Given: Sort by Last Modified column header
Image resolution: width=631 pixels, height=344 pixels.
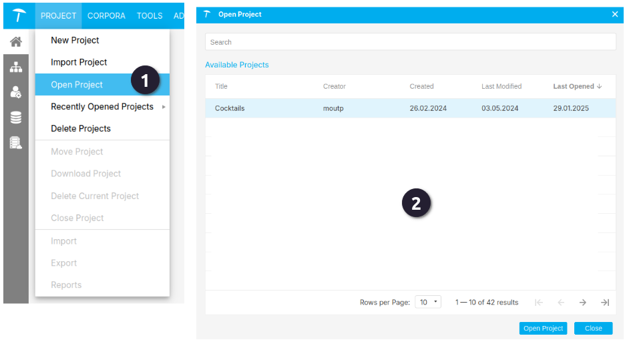Looking at the screenshot, I should click(x=501, y=86).
